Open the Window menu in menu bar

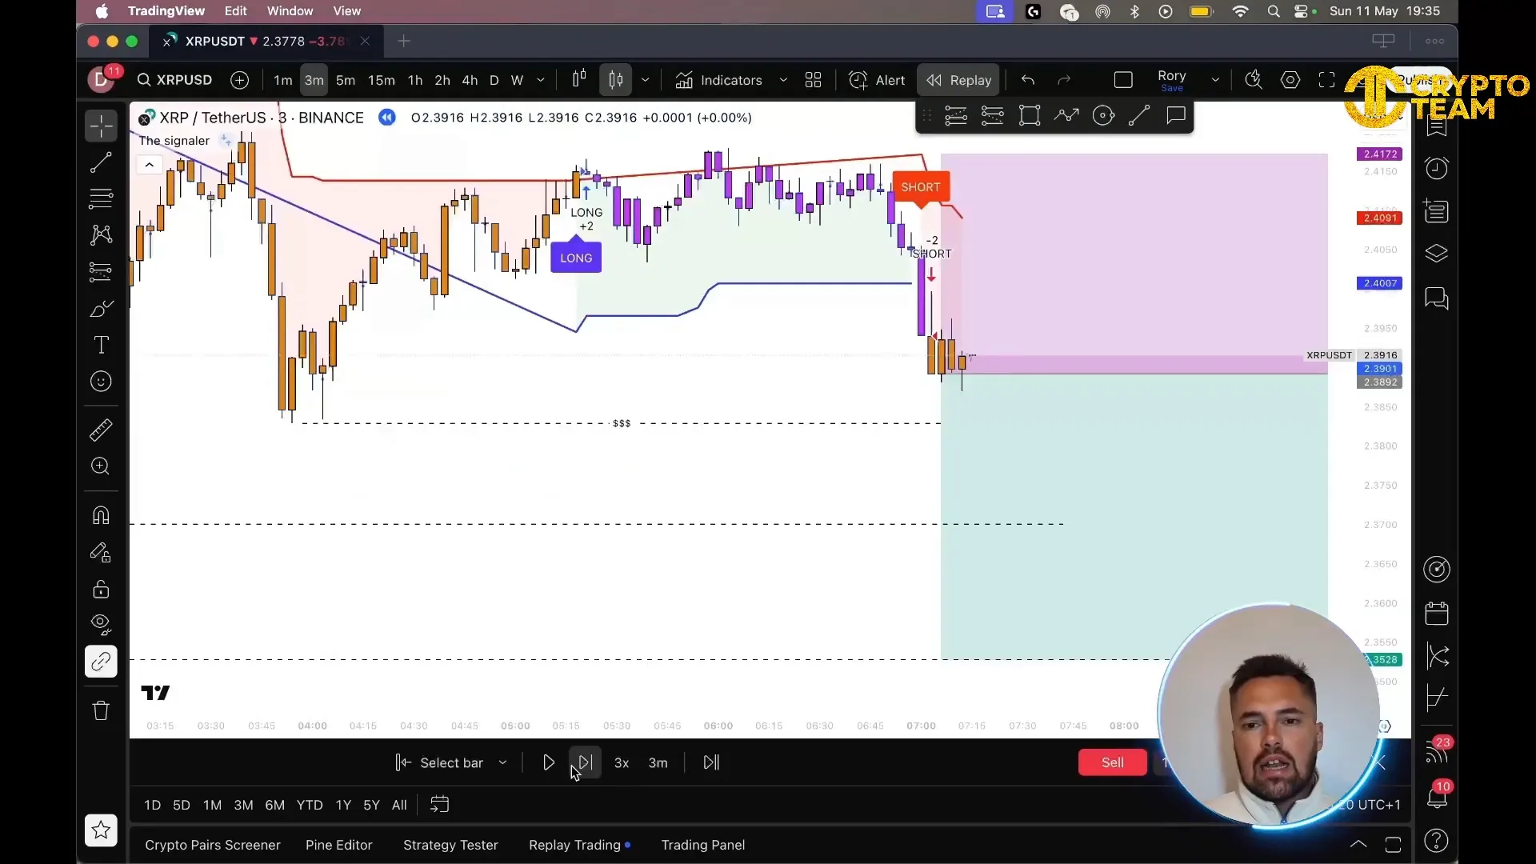(x=290, y=11)
